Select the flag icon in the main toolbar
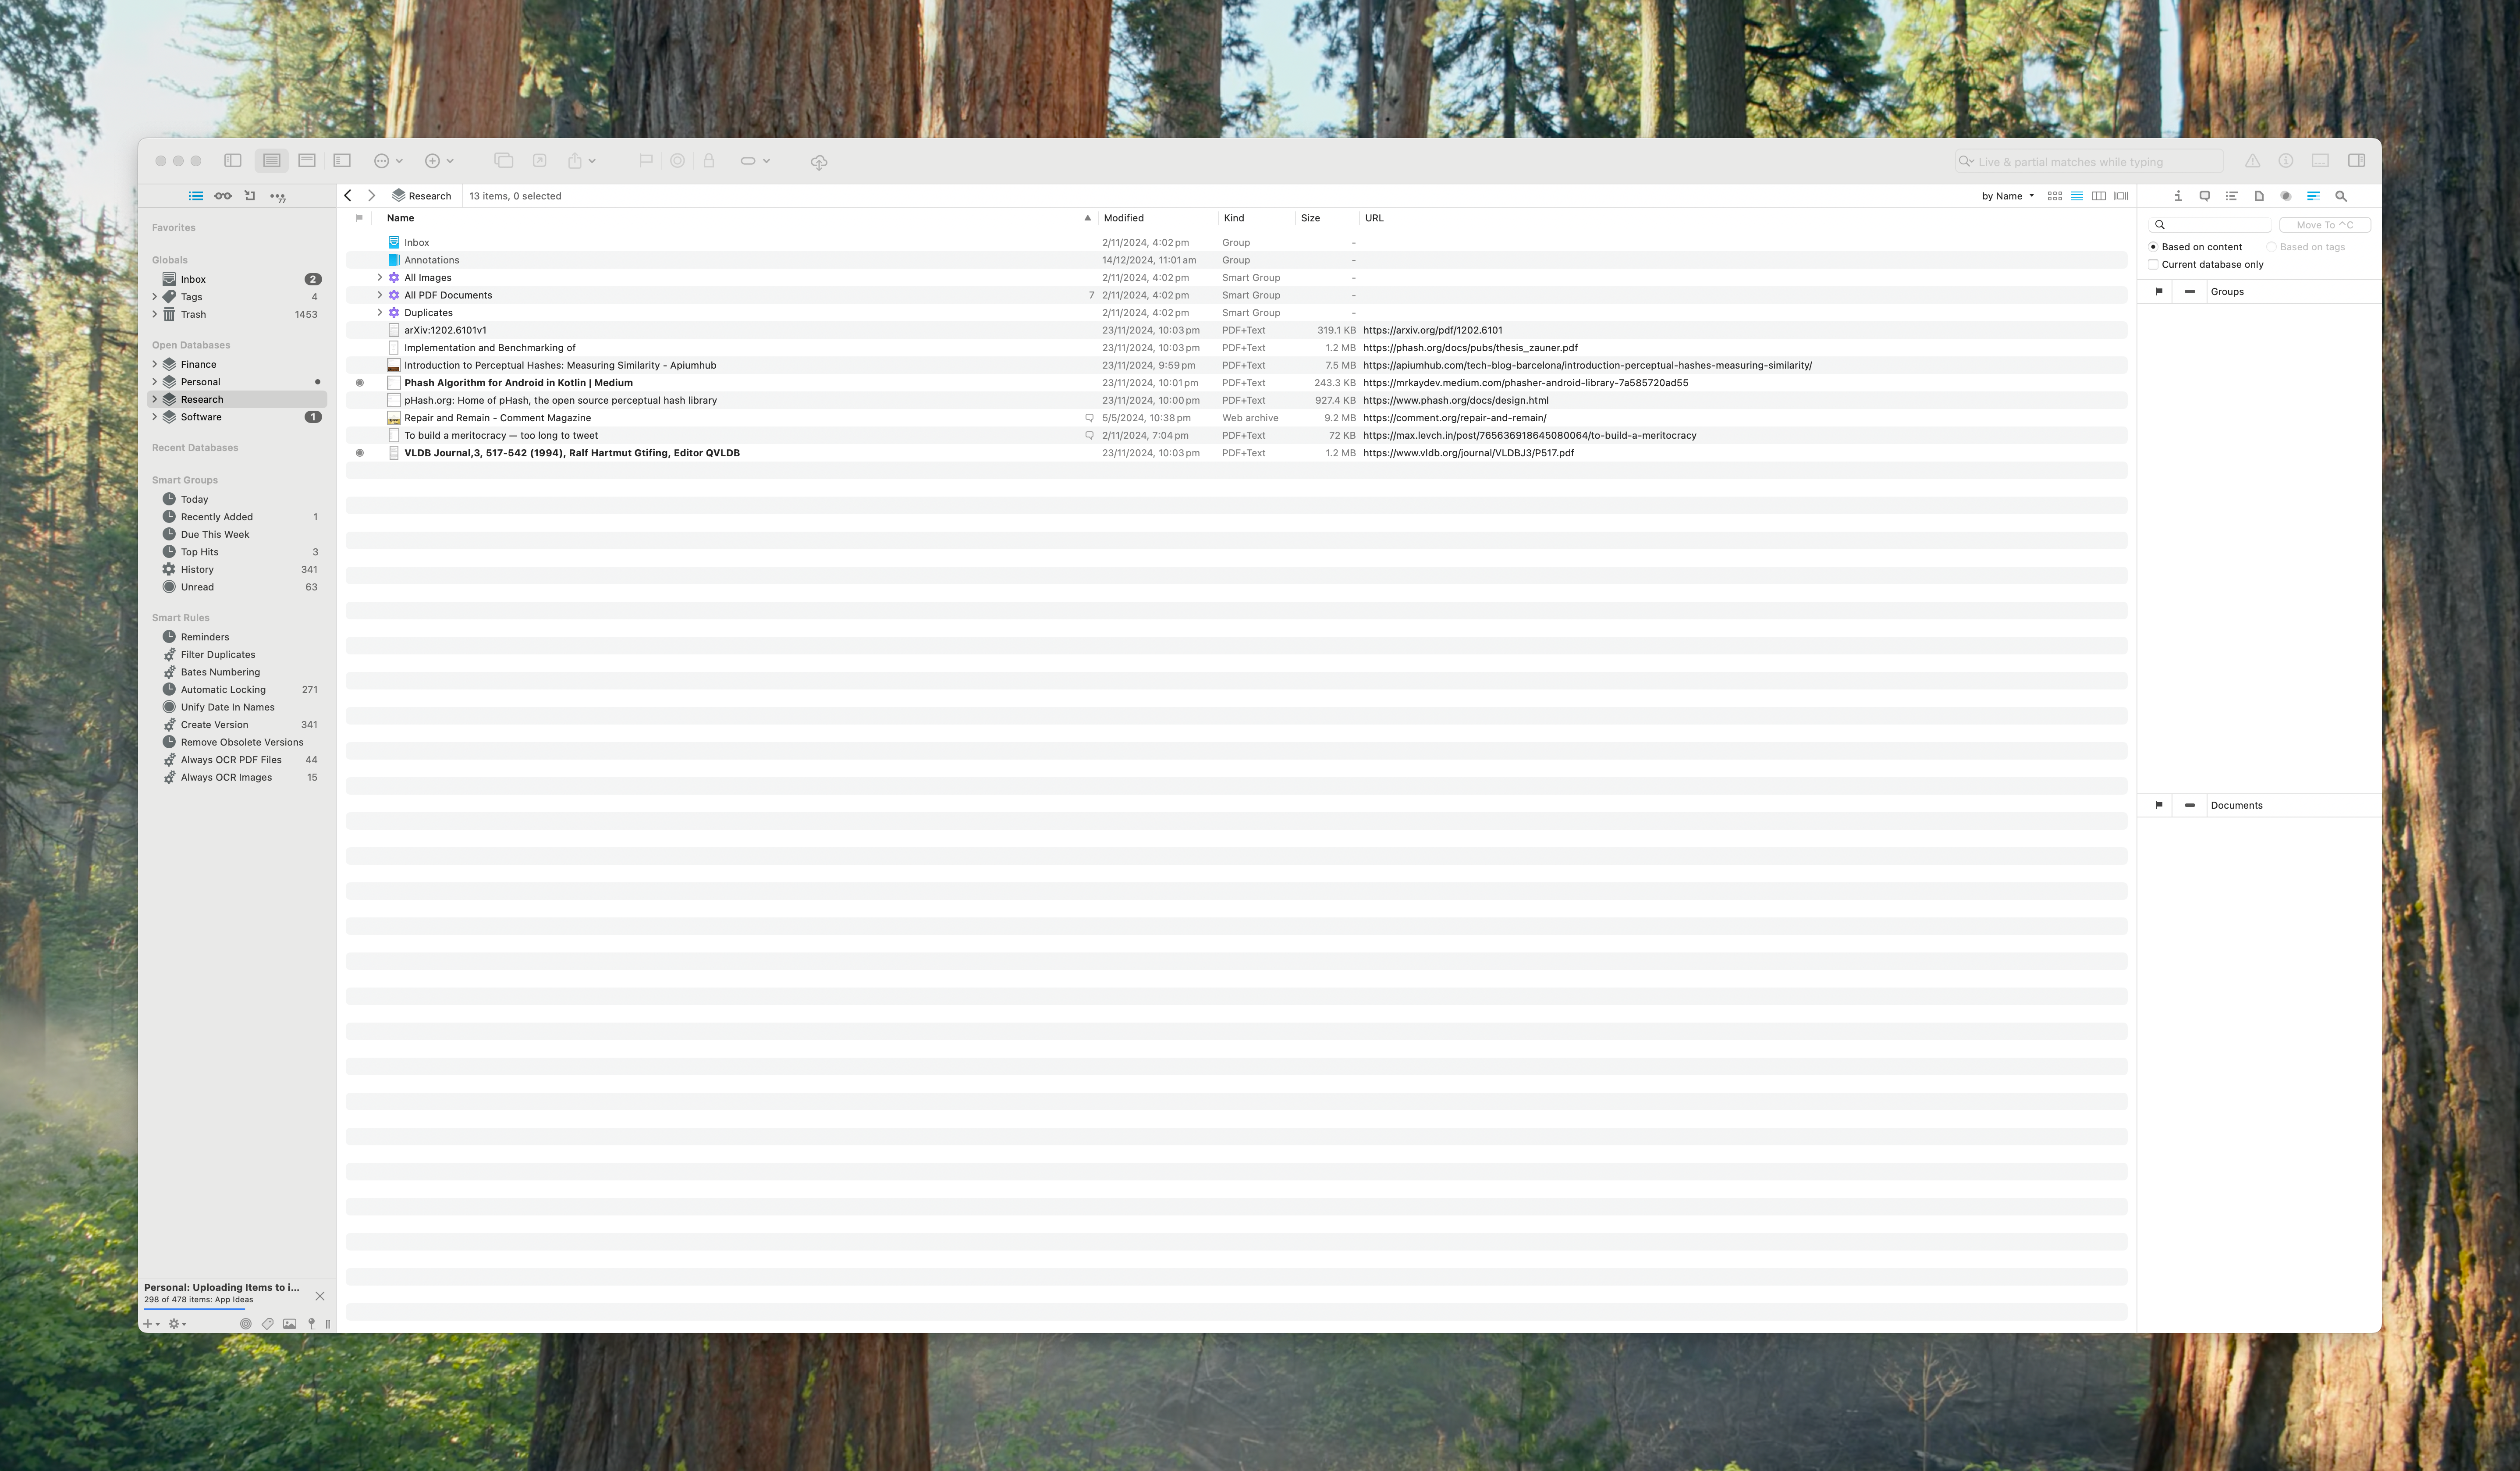2520x1471 pixels. coord(645,161)
